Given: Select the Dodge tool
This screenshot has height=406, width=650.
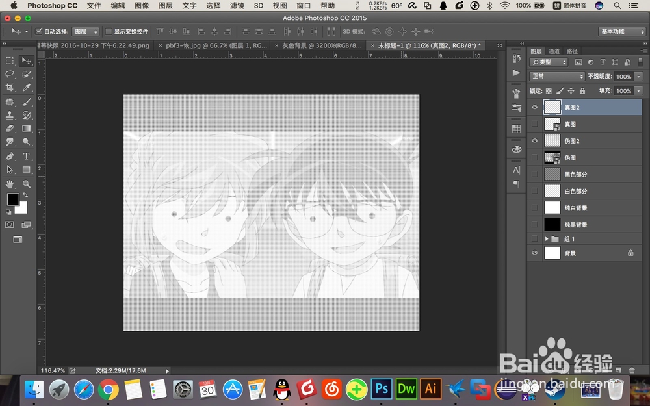Looking at the screenshot, I should click(26, 142).
